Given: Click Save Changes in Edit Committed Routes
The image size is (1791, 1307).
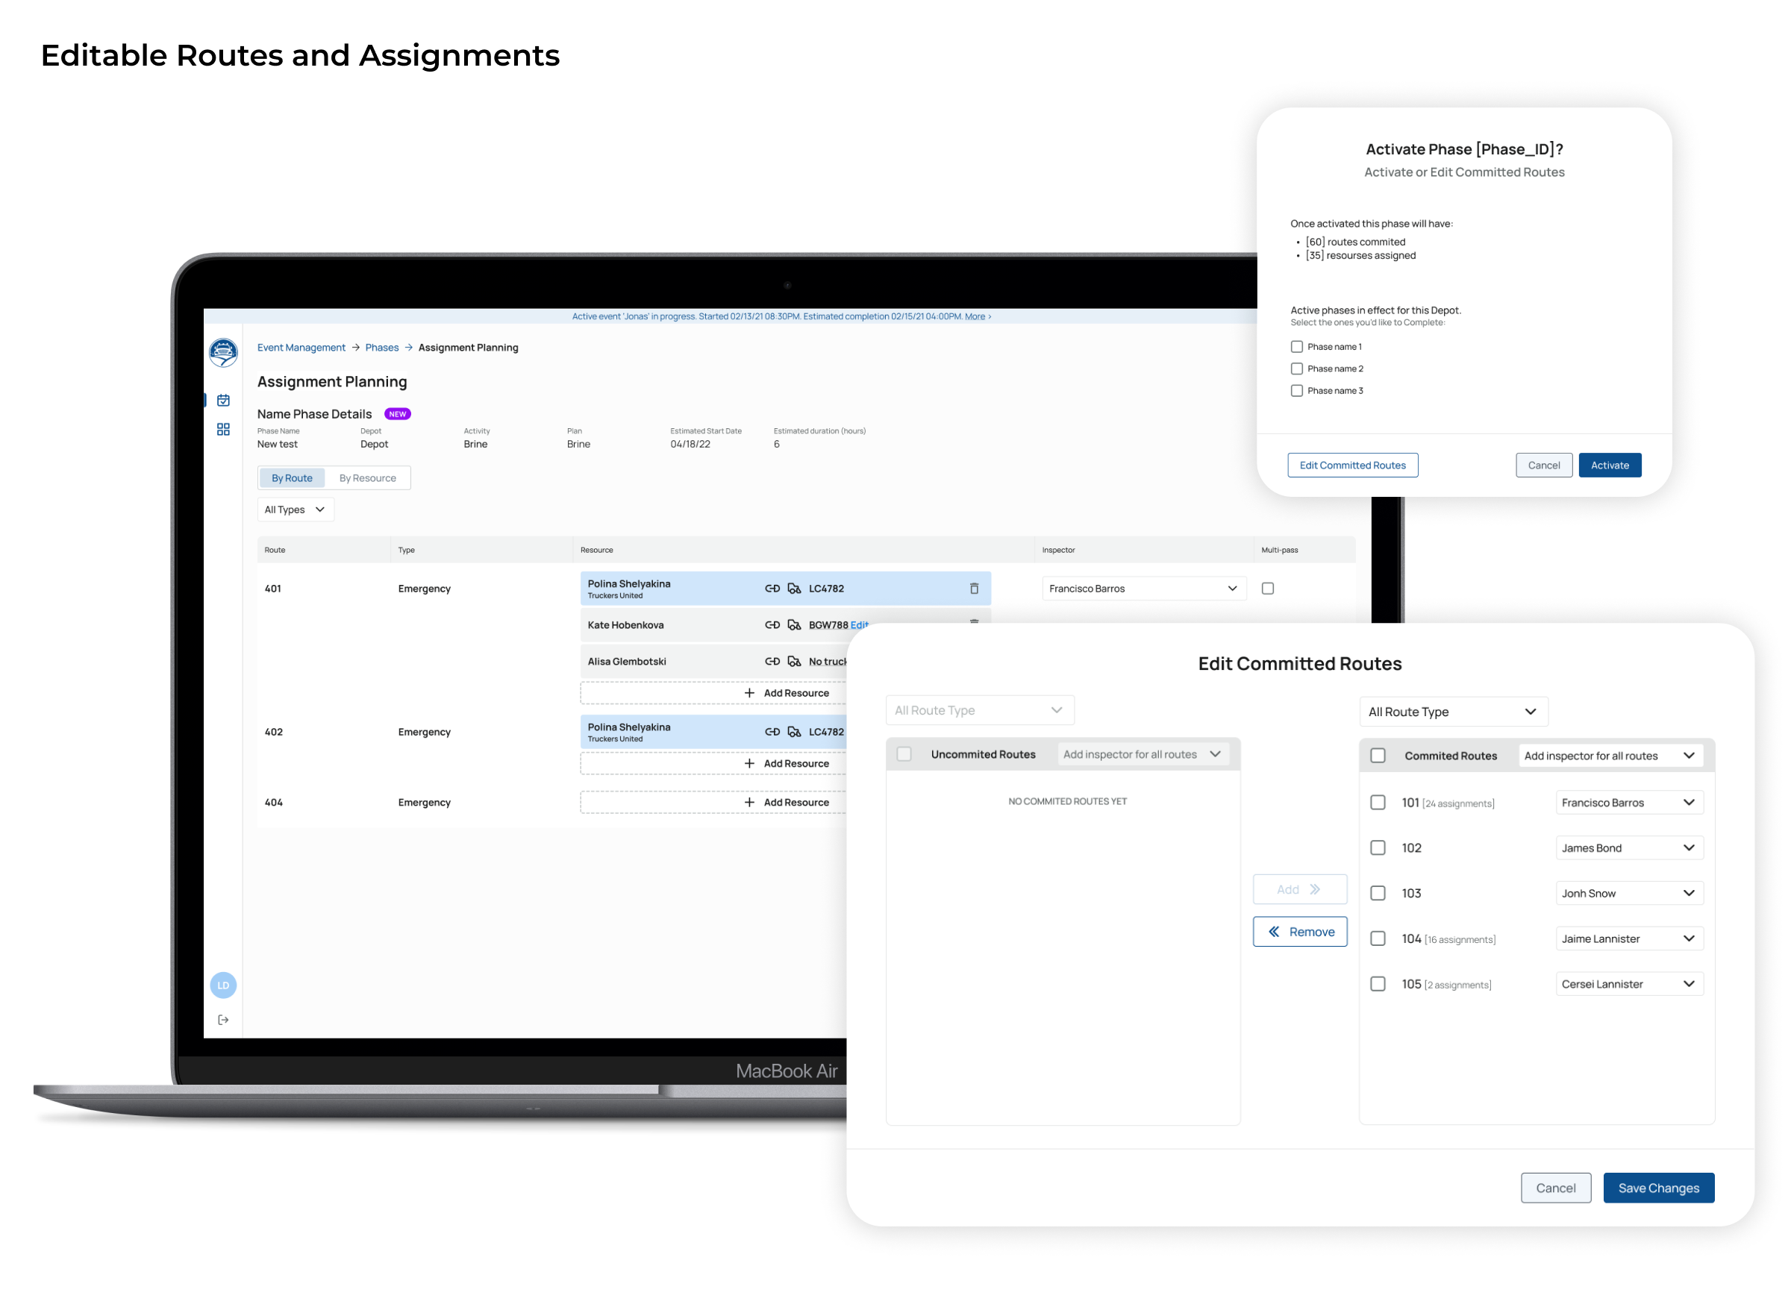Looking at the screenshot, I should coord(1659,1188).
